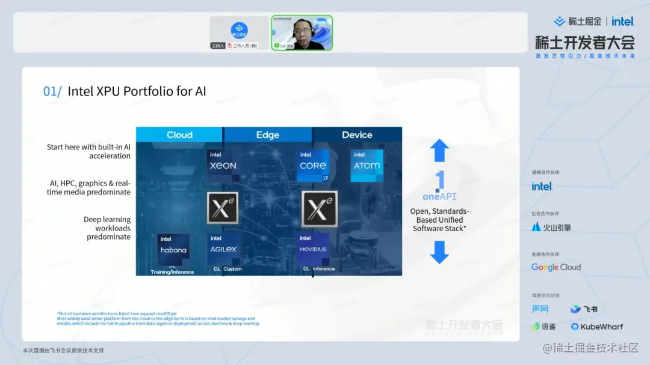
Task: Click the 银牌合作伙伴 heading above 声网
Action: pos(545,295)
